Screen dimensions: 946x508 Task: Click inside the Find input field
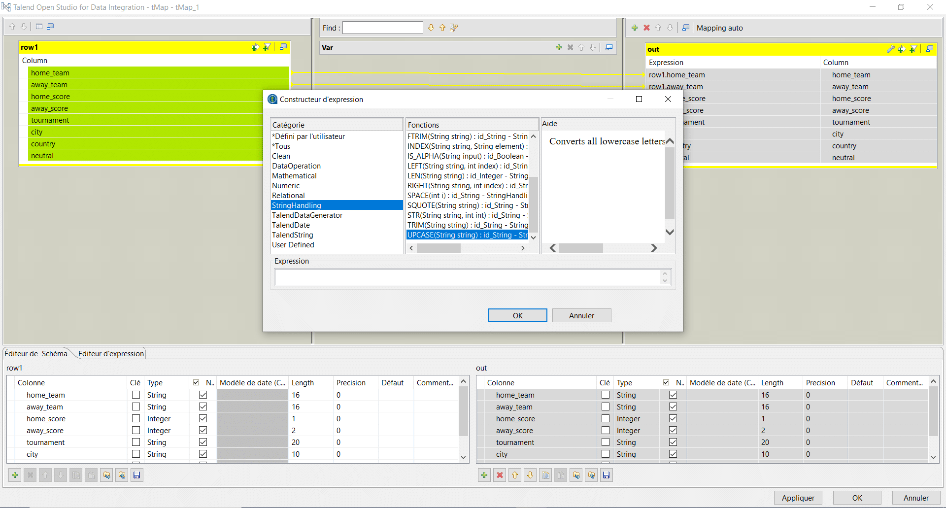point(383,28)
